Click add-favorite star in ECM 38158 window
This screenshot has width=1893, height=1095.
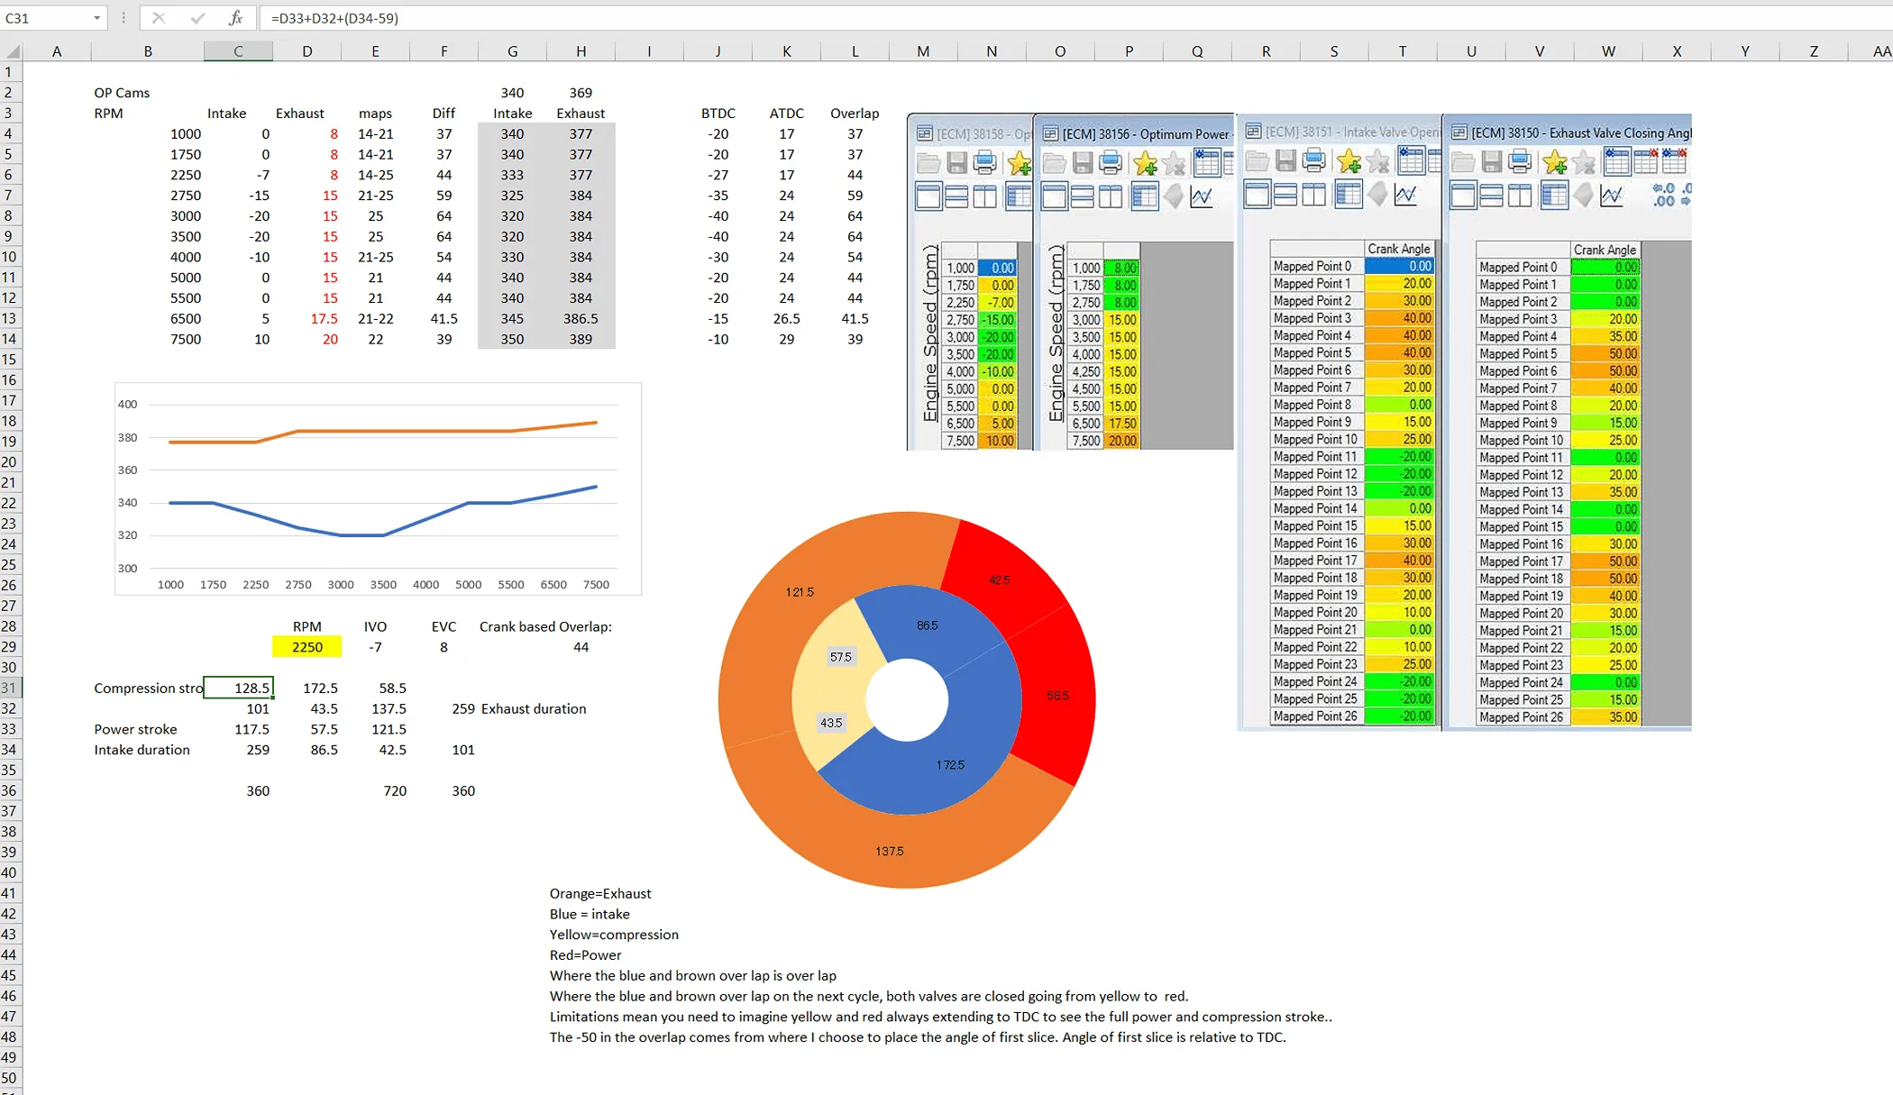click(1019, 163)
